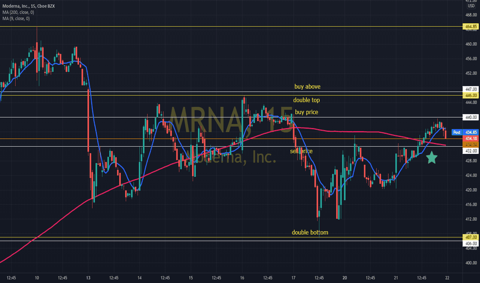Click the 424.00 price axis tick
The width and height of the screenshot is (480, 283).
[x=471, y=175]
